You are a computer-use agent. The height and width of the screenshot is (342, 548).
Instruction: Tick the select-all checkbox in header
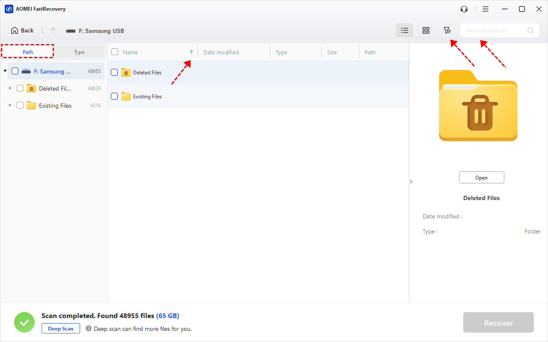[115, 52]
